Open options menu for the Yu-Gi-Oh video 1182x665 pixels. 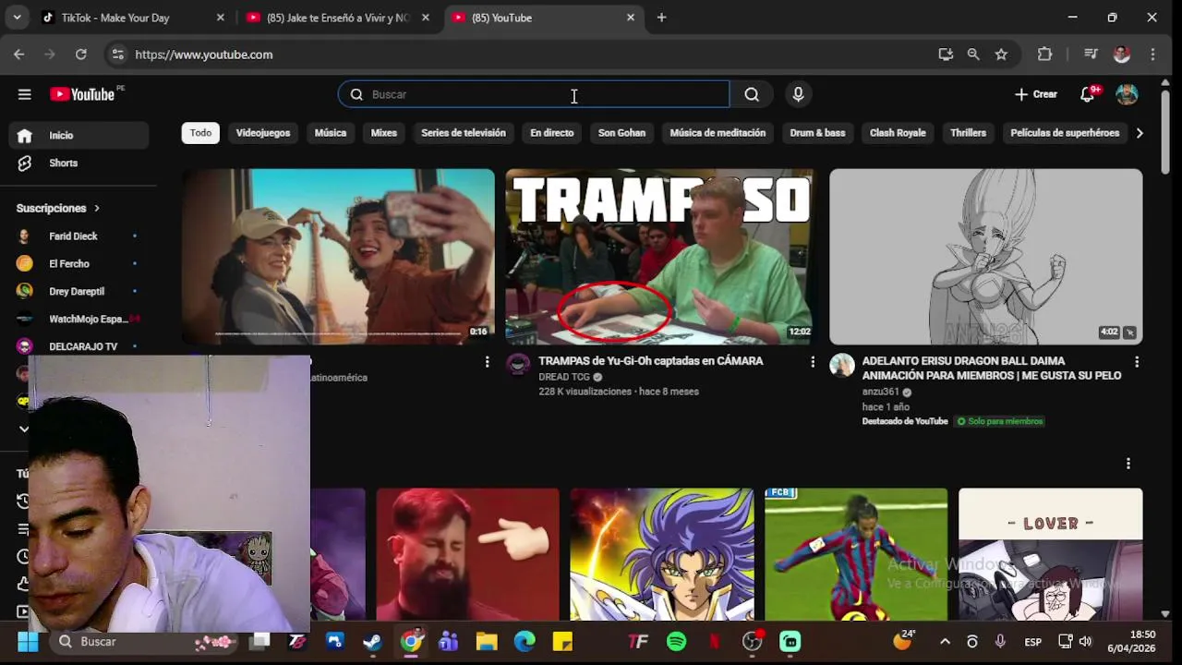[813, 362]
